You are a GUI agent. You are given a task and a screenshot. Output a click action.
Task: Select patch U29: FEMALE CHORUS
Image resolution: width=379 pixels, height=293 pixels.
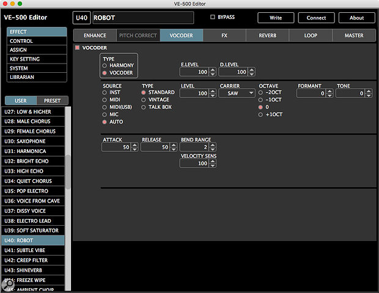pyautogui.click(x=33, y=132)
